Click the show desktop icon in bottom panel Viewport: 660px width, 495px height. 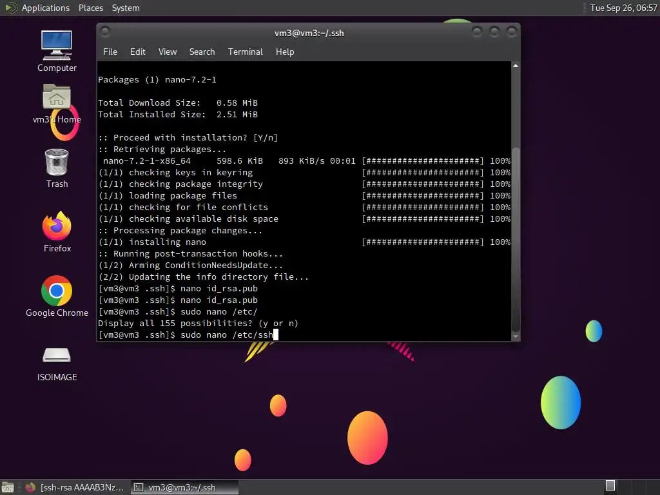point(8,487)
